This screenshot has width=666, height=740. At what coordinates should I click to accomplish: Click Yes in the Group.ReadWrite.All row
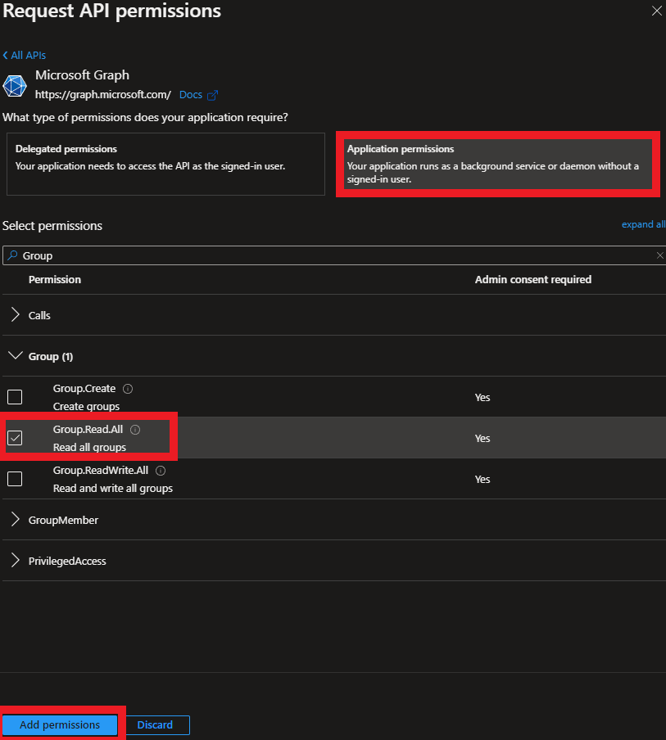click(x=483, y=479)
